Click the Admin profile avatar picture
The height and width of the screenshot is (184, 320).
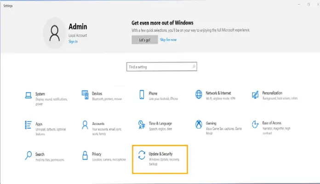click(x=54, y=33)
